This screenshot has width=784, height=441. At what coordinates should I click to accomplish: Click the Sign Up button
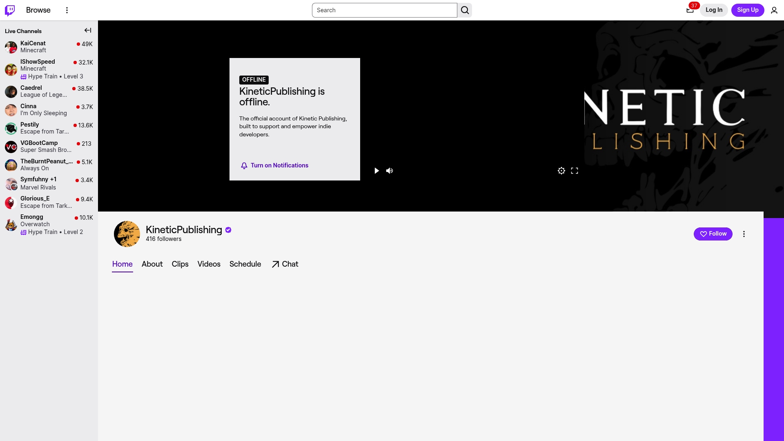pos(748,10)
